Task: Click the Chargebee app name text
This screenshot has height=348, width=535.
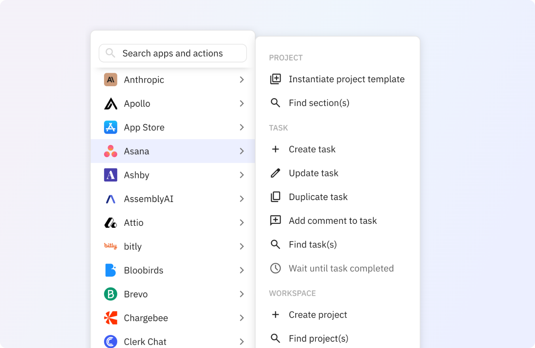Action: (x=146, y=318)
